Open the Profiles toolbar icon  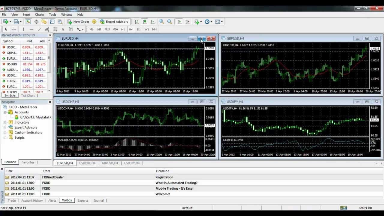pos(16,22)
